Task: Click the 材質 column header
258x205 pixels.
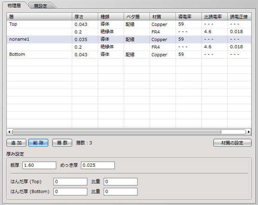Action: (162, 16)
